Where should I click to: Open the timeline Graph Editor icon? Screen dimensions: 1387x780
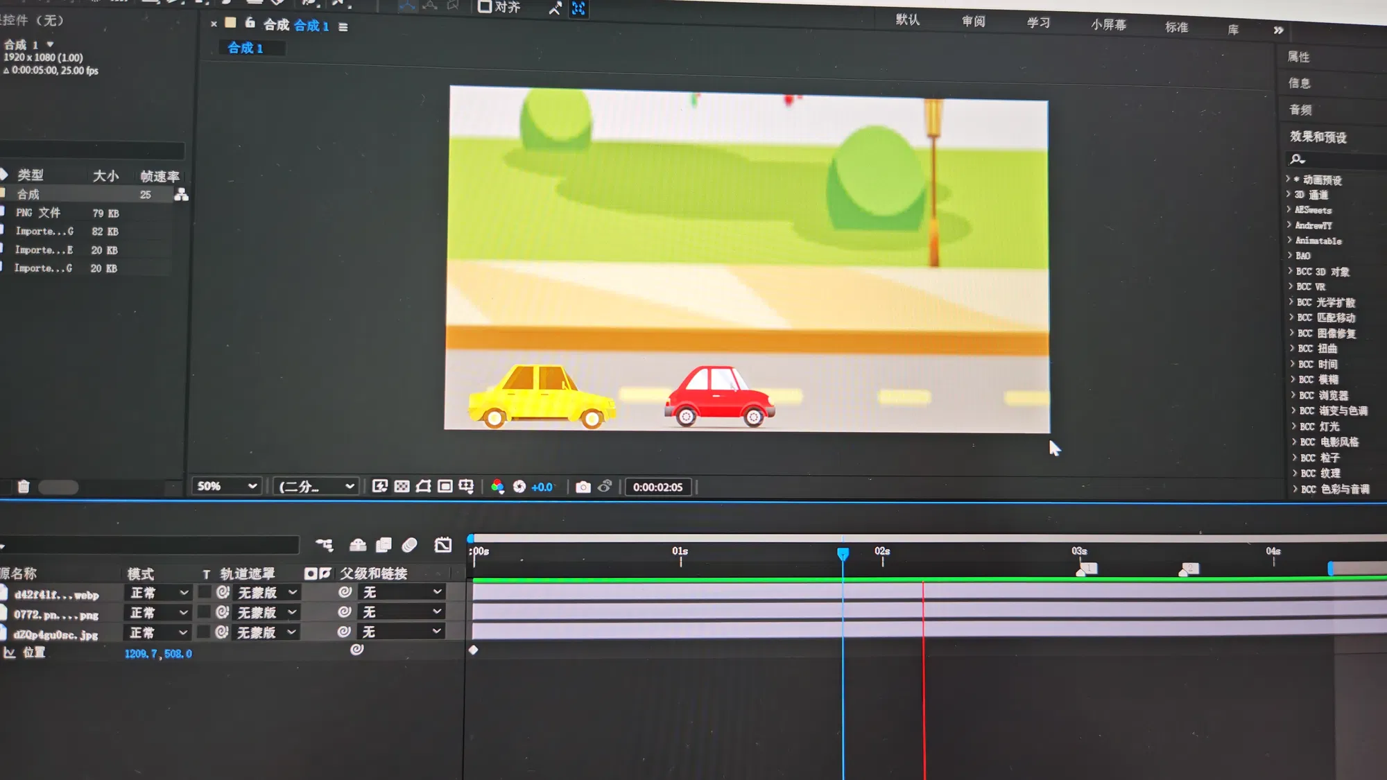[x=443, y=545]
